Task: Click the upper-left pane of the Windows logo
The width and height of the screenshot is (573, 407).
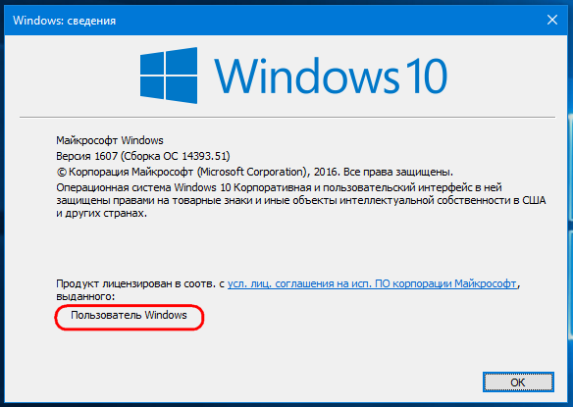Action: tap(152, 63)
